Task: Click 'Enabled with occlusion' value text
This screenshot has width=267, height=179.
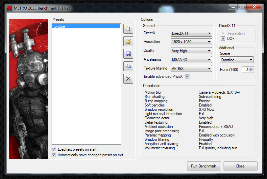Action: pos(217,135)
